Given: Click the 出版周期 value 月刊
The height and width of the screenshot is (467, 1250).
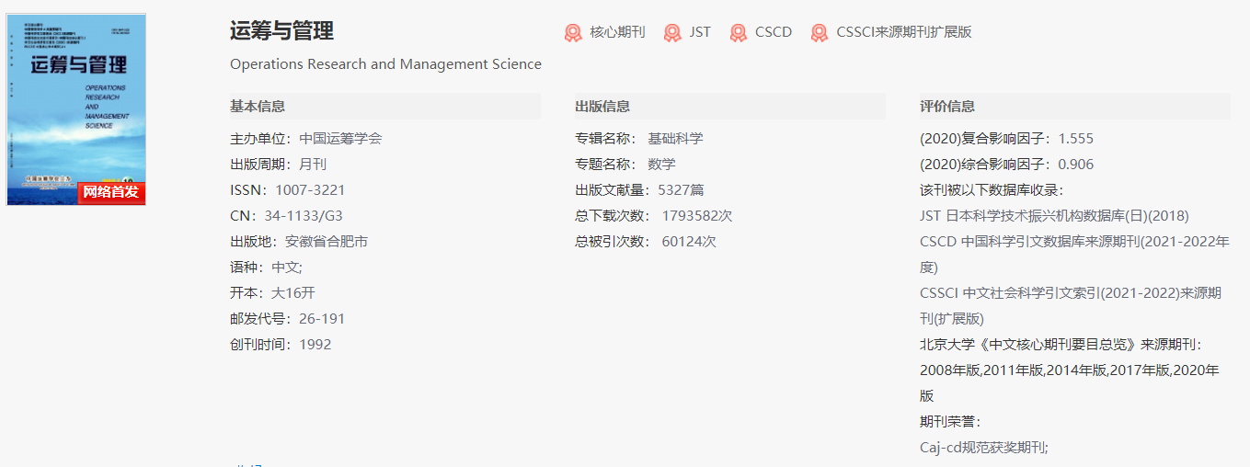Looking at the screenshot, I should coord(313,165).
